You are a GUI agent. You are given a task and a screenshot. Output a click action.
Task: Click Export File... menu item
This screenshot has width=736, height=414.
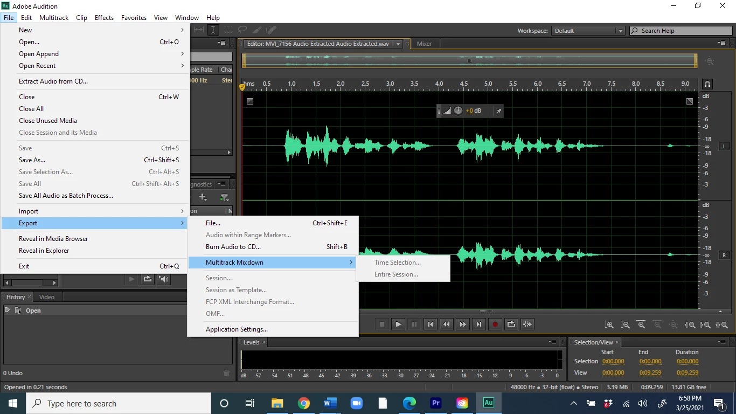click(x=273, y=223)
